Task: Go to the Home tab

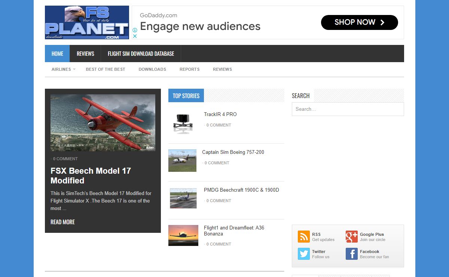Action: [57, 54]
